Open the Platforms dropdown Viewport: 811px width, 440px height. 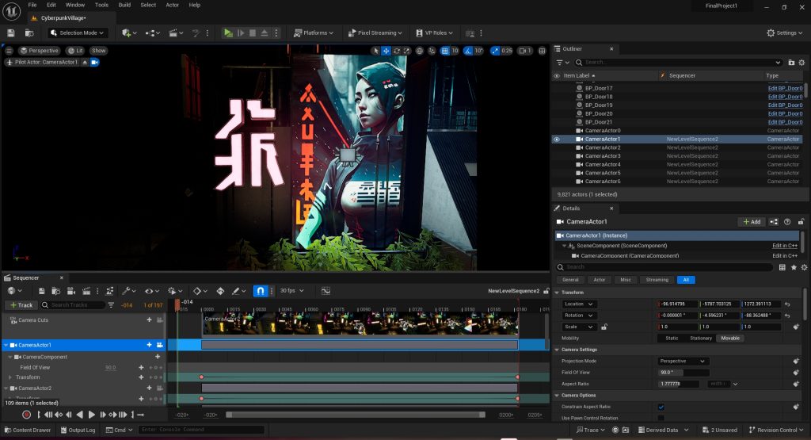314,33
